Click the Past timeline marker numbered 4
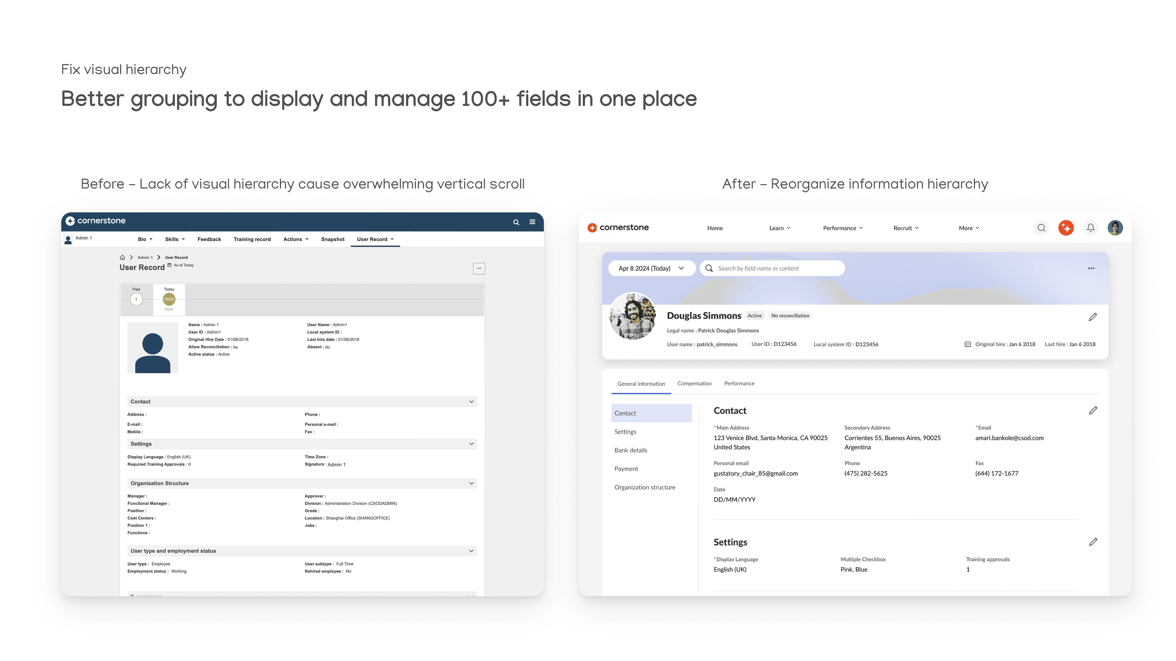1176x661 pixels. [x=136, y=299]
